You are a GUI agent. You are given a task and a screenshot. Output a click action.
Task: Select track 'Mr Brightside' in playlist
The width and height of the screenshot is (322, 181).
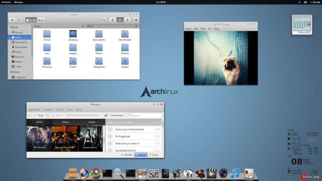tap(134, 136)
